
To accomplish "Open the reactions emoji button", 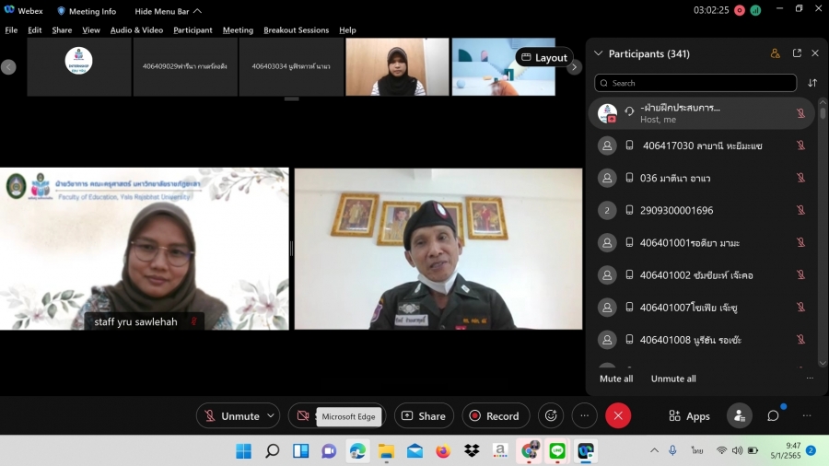I will pos(551,416).
